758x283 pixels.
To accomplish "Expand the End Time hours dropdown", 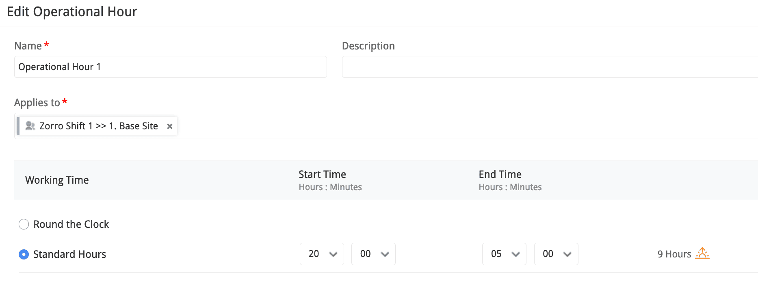I will (x=504, y=254).
